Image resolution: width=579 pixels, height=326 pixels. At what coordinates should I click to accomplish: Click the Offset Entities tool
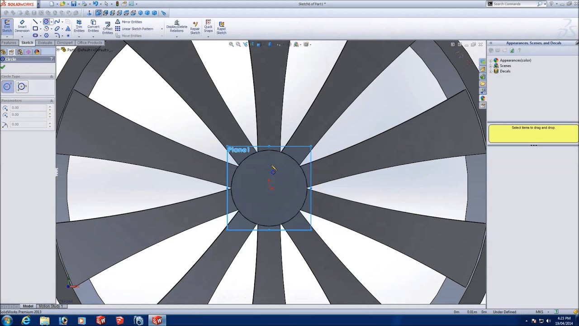108,28
